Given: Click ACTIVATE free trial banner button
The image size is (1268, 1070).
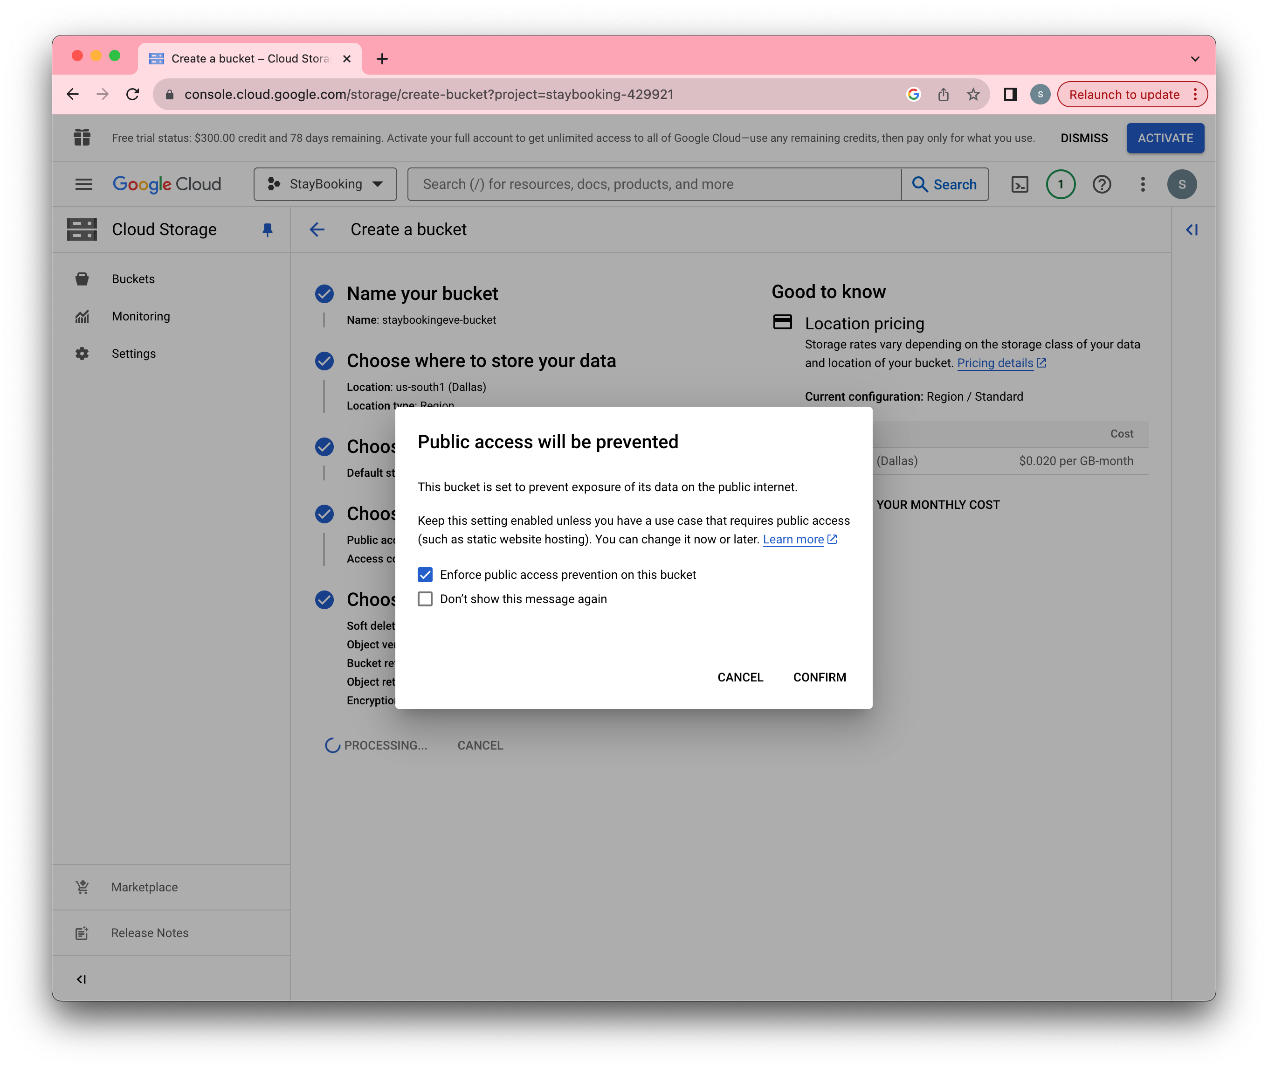Looking at the screenshot, I should tap(1165, 137).
